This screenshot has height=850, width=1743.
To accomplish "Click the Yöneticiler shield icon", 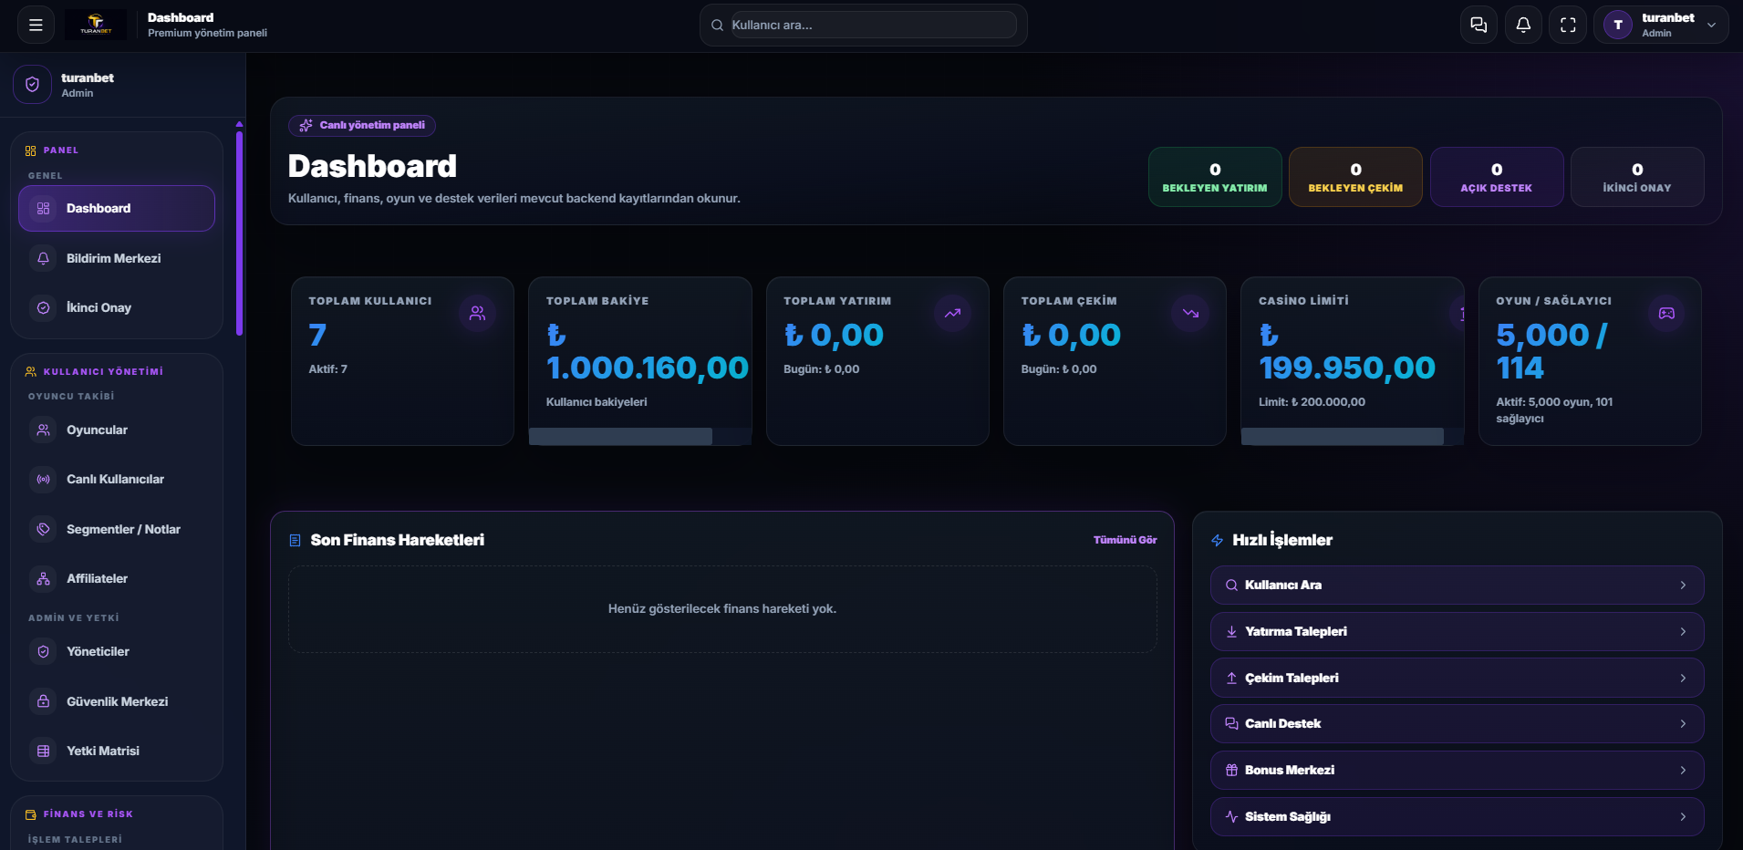I will [43, 651].
